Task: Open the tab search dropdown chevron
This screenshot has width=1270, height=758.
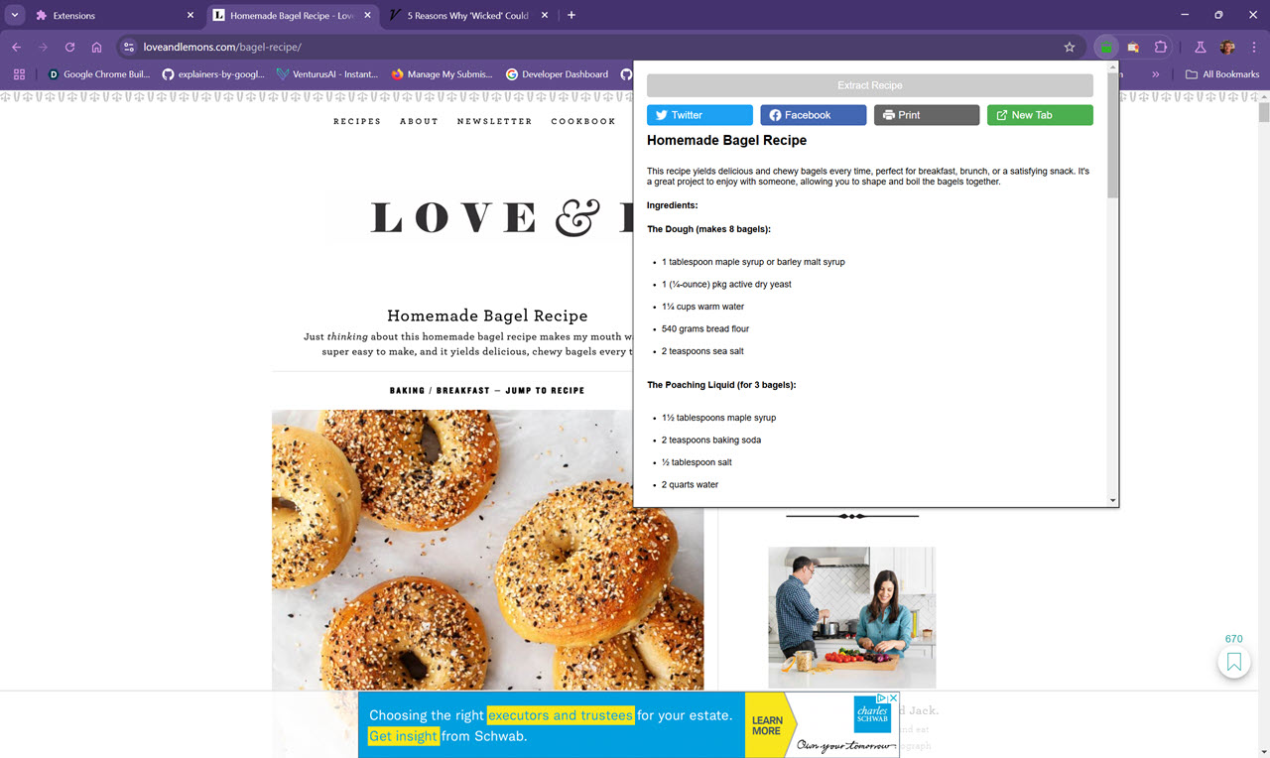Action: 15,15
